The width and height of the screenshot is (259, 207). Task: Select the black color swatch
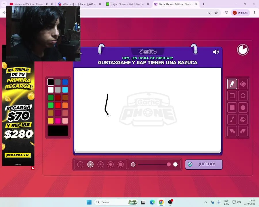coord(51,82)
